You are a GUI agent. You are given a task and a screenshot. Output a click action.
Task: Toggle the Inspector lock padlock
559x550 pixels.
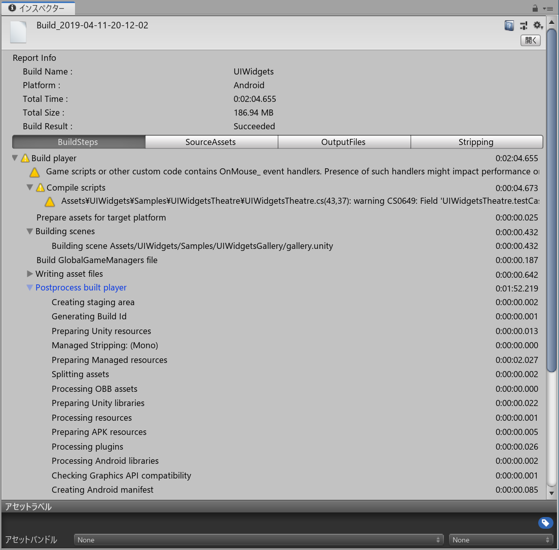click(x=535, y=8)
